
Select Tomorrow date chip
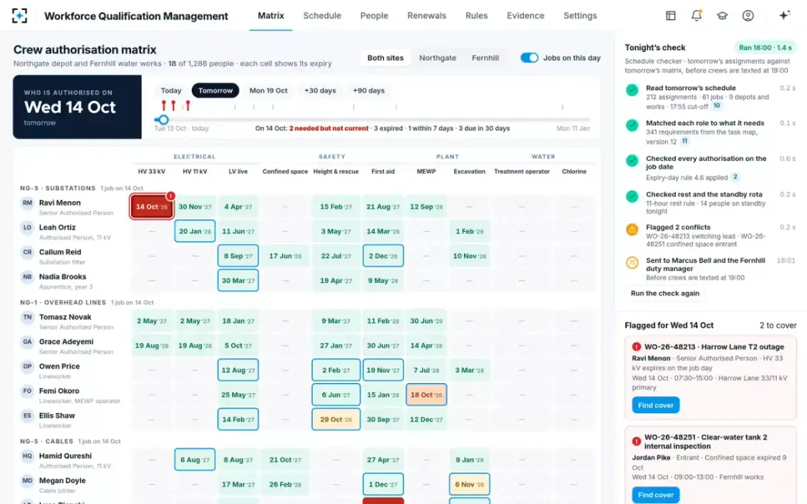215,91
